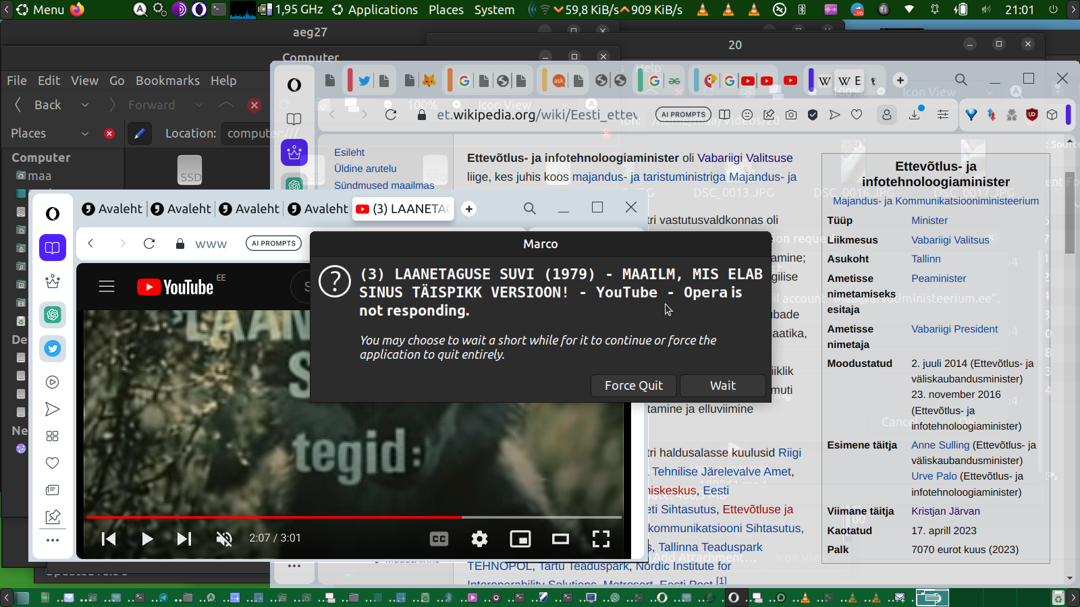Image resolution: width=1080 pixels, height=607 pixels.
Task: Expand the Places sidebar dropdown
Action: click(85, 134)
